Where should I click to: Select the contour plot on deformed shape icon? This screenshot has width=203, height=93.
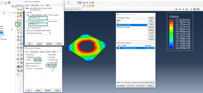[x=18, y=24]
